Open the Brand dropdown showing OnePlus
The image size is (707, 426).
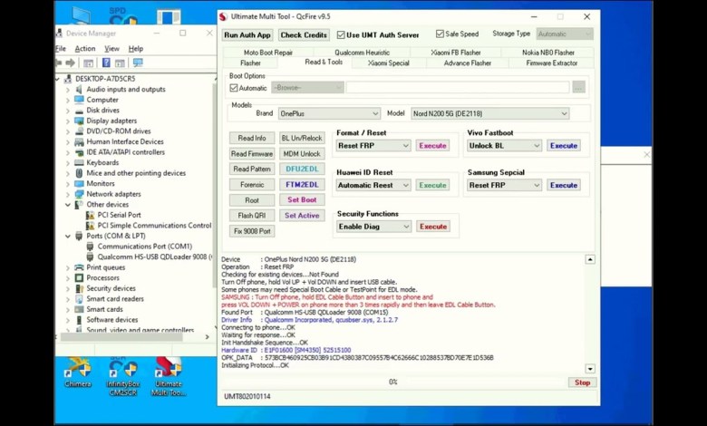point(329,113)
